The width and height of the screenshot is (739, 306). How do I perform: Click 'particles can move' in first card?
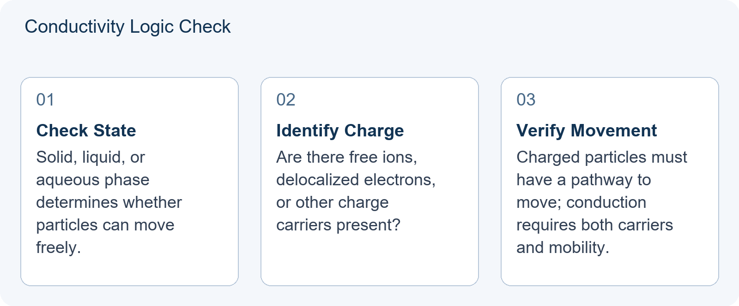tap(105, 225)
